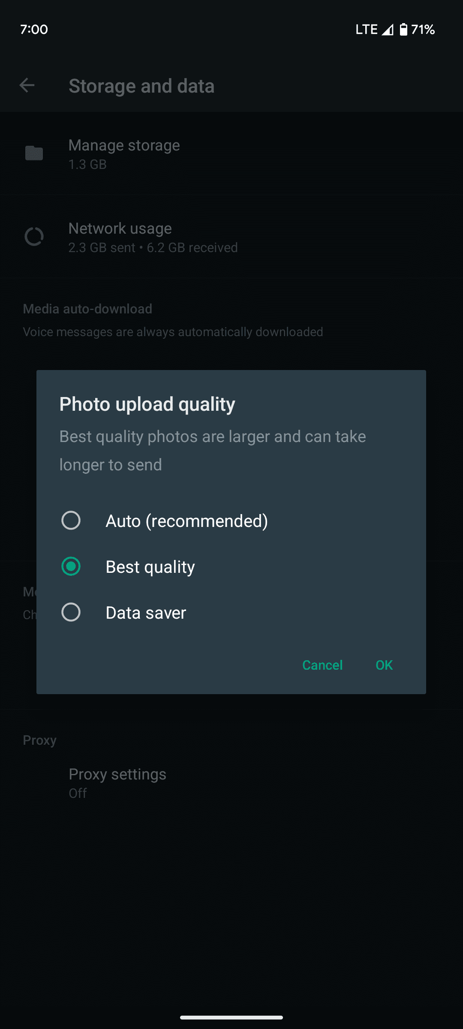Viewport: 463px width, 1029px height.
Task: Click the back arrow icon
Action: coord(27,85)
